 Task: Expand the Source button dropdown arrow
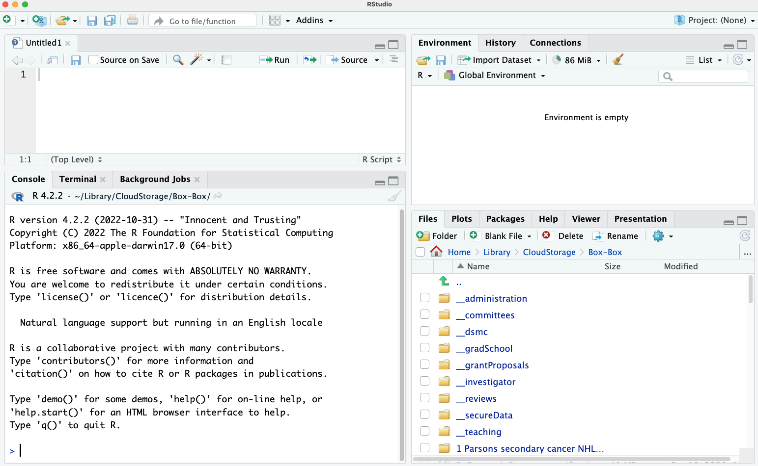pyautogui.click(x=377, y=60)
